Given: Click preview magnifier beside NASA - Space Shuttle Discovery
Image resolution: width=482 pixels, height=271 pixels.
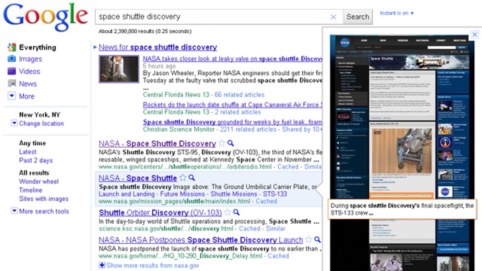Looking at the screenshot, I should (230, 143).
